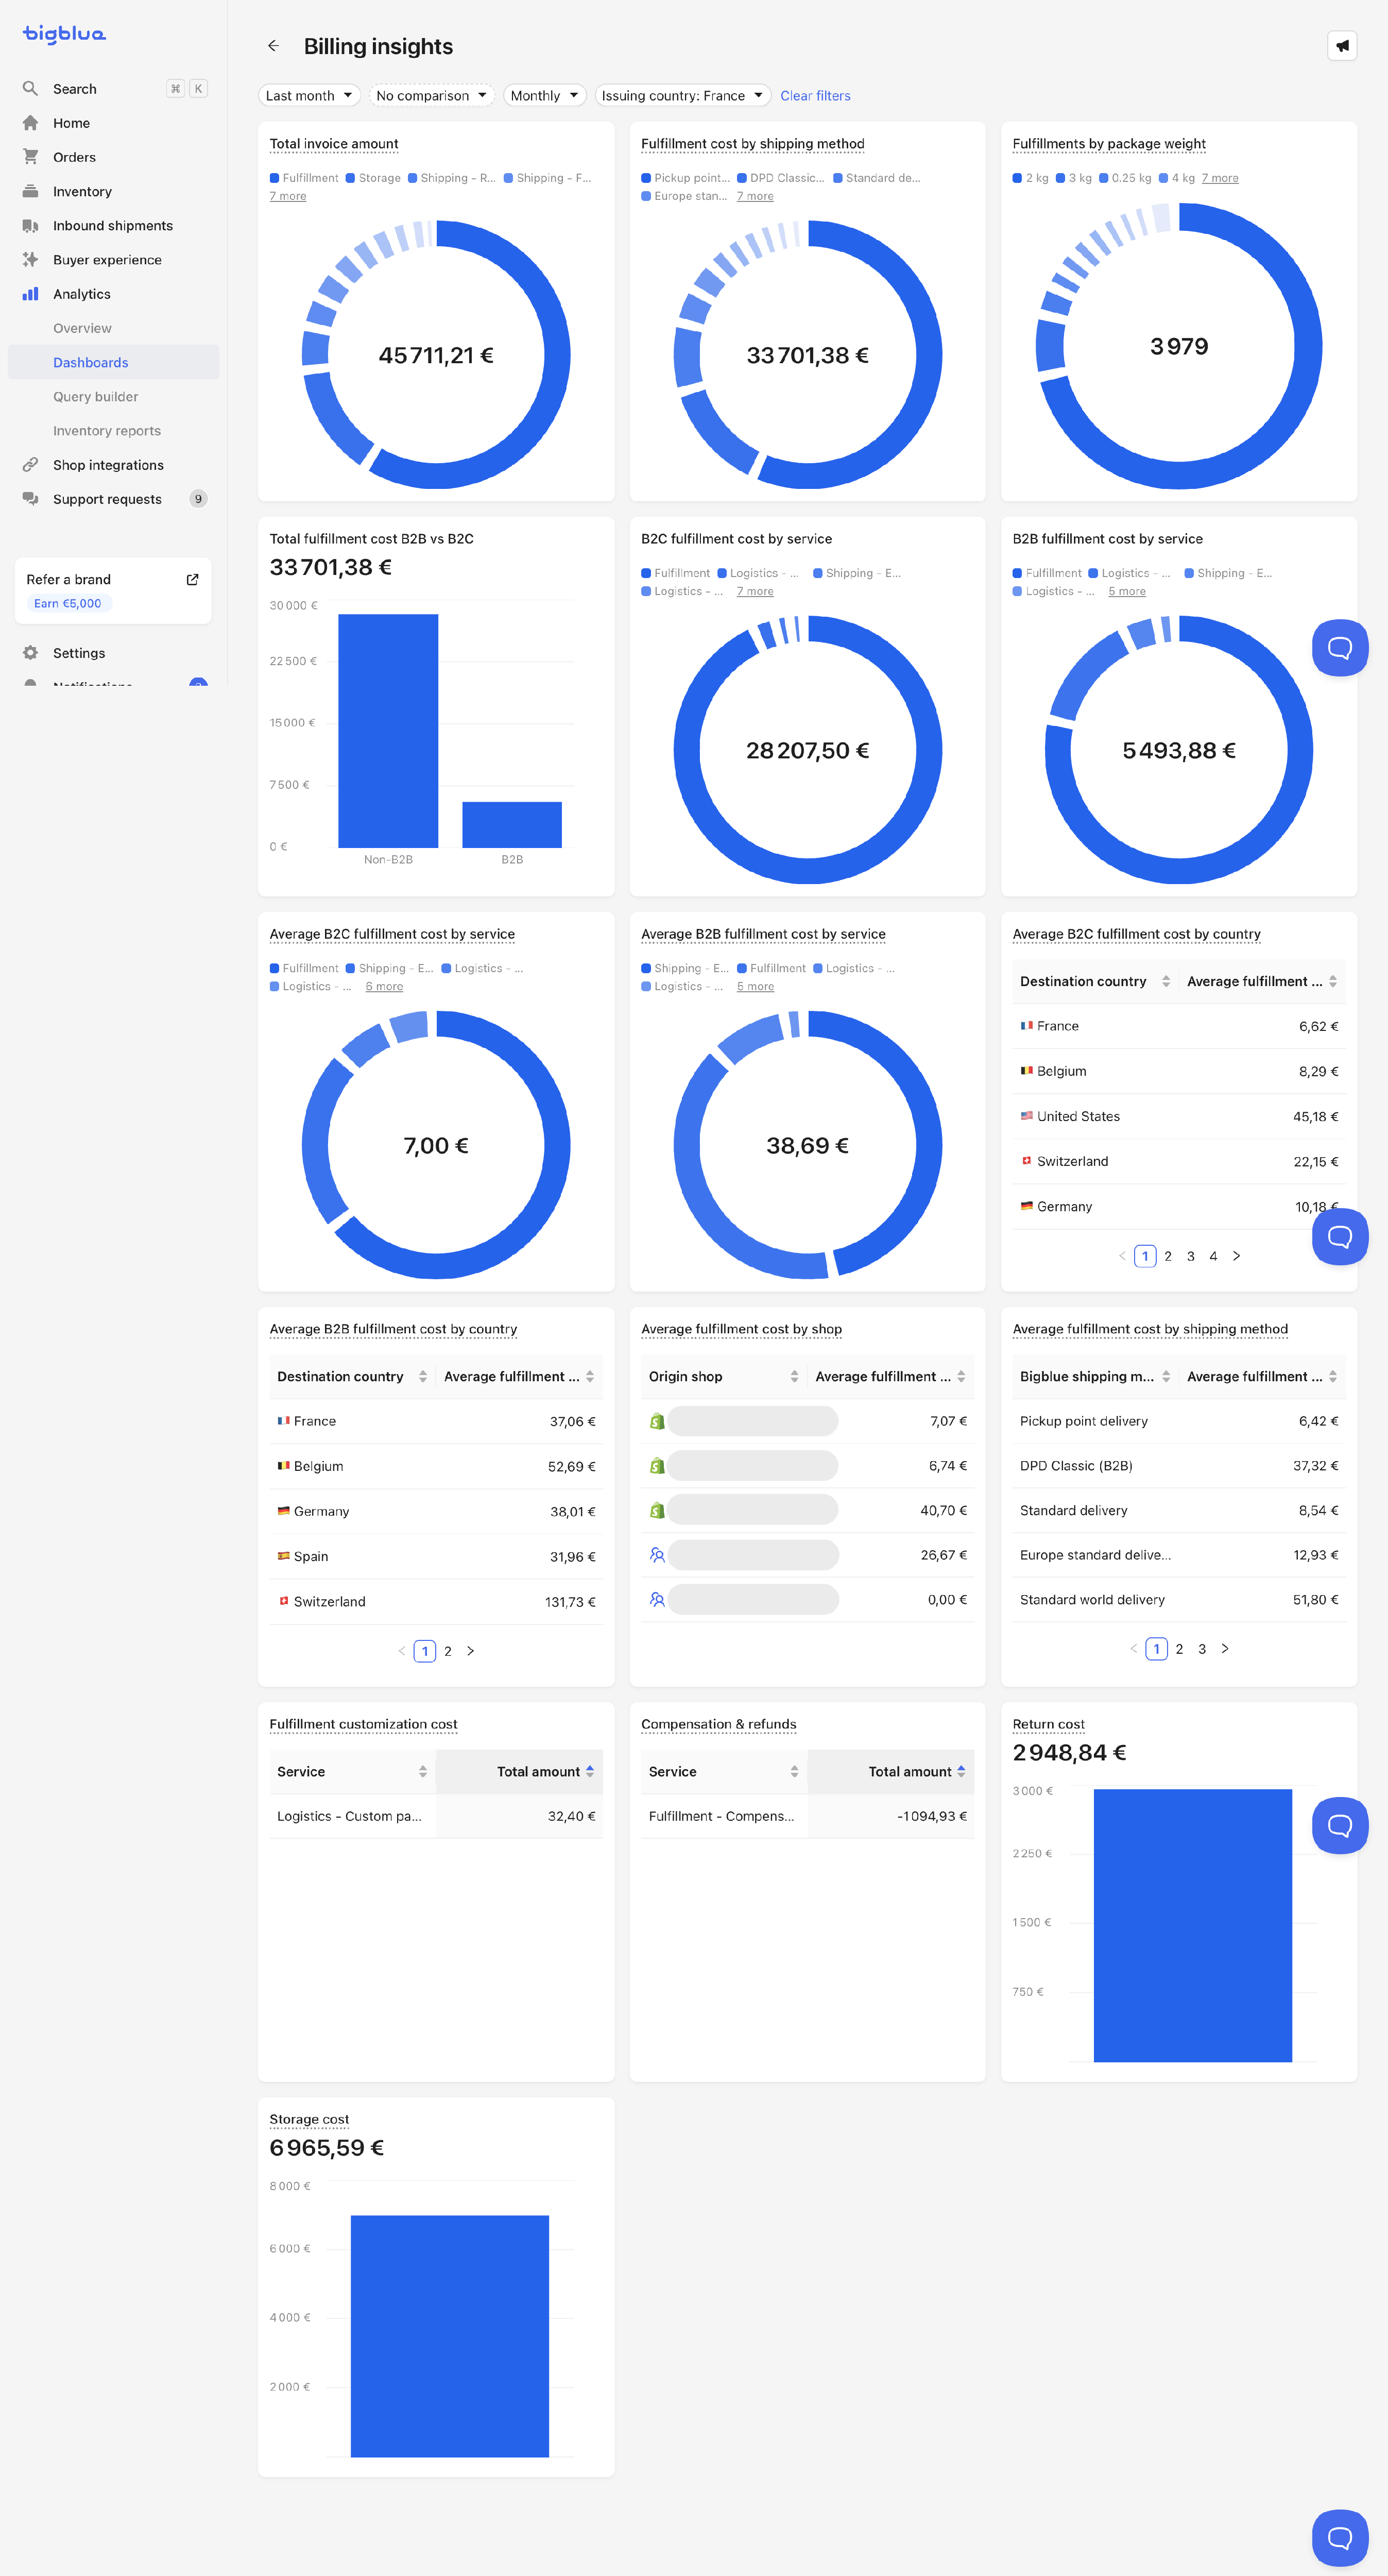The width and height of the screenshot is (1388, 2576).
Task: Open the Settings gear icon
Action: (x=31, y=653)
